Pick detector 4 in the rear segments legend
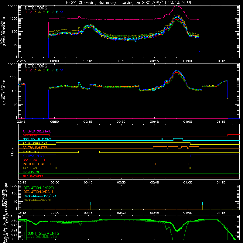This screenshot has width=243, height=243. pos(39,70)
